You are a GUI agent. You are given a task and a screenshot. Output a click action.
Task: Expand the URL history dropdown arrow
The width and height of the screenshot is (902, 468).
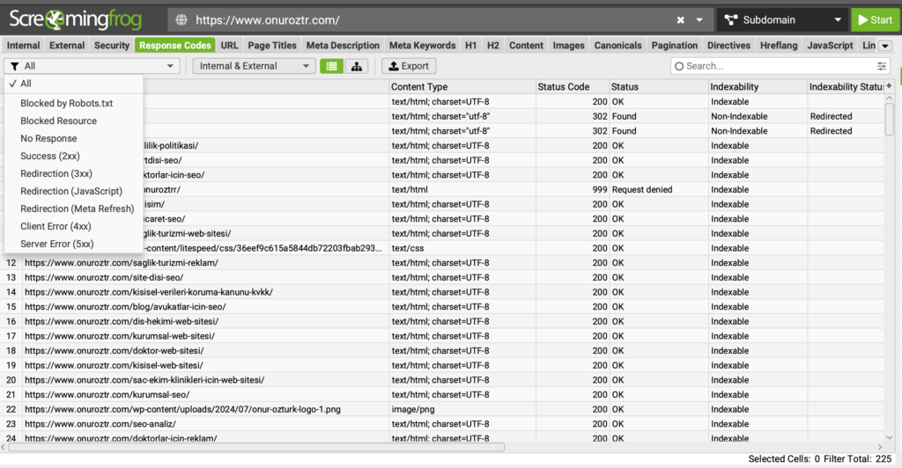click(699, 19)
